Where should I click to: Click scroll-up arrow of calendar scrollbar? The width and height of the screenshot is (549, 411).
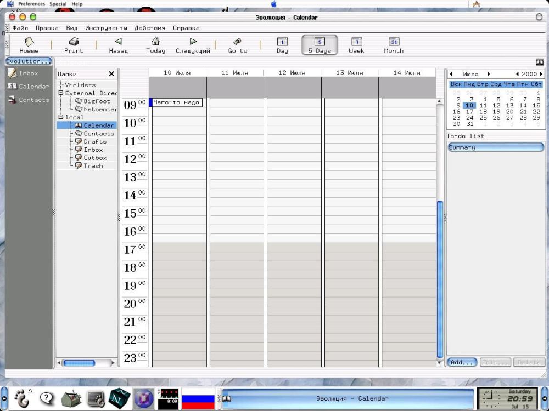pos(440,101)
